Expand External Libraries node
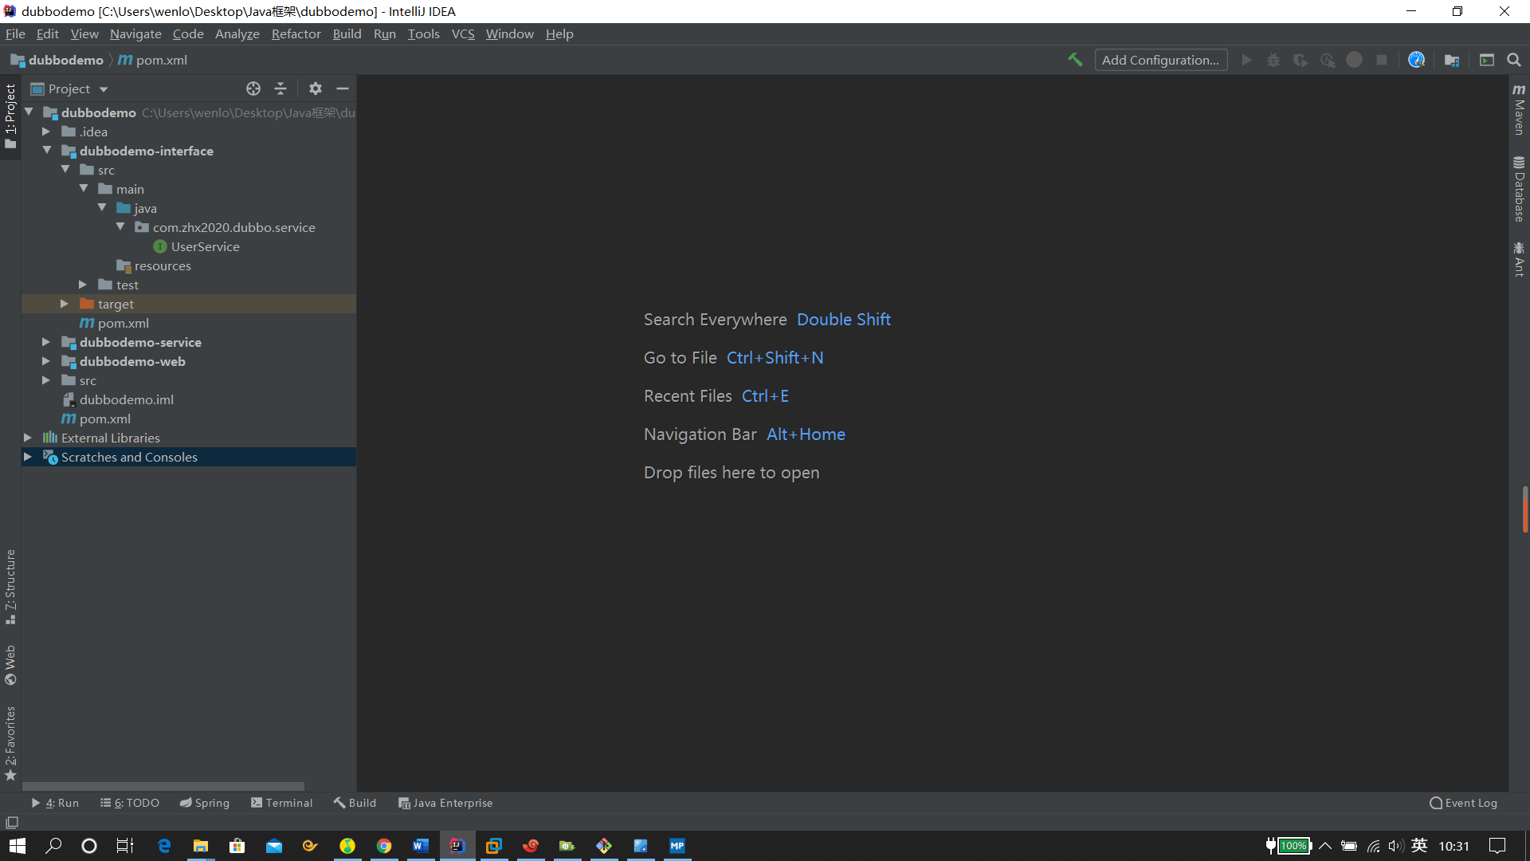This screenshot has height=861, width=1530. (28, 438)
